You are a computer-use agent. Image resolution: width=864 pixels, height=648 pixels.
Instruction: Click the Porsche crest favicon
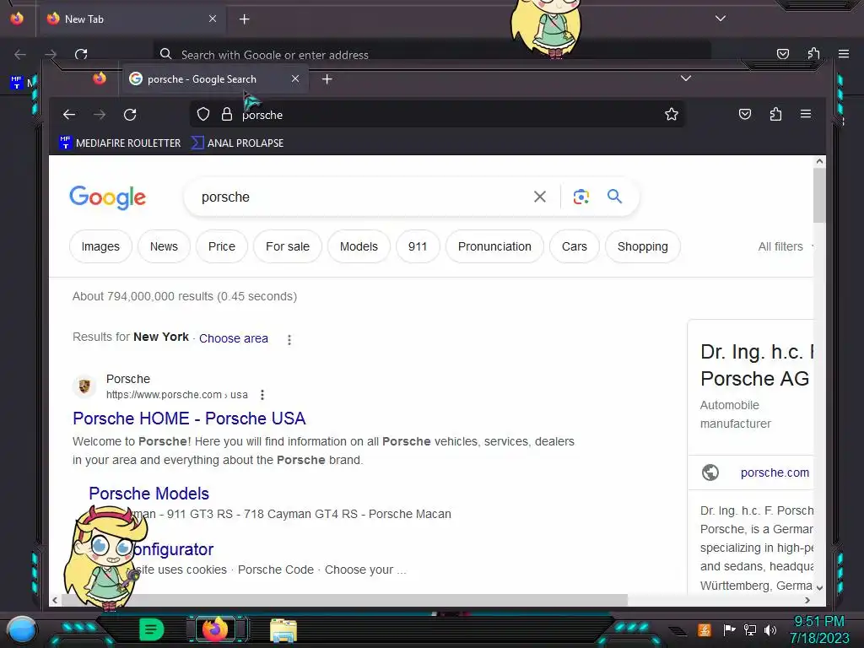click(84, 386)
